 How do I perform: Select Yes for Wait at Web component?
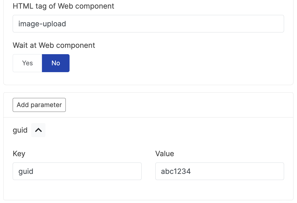point(27,63)
